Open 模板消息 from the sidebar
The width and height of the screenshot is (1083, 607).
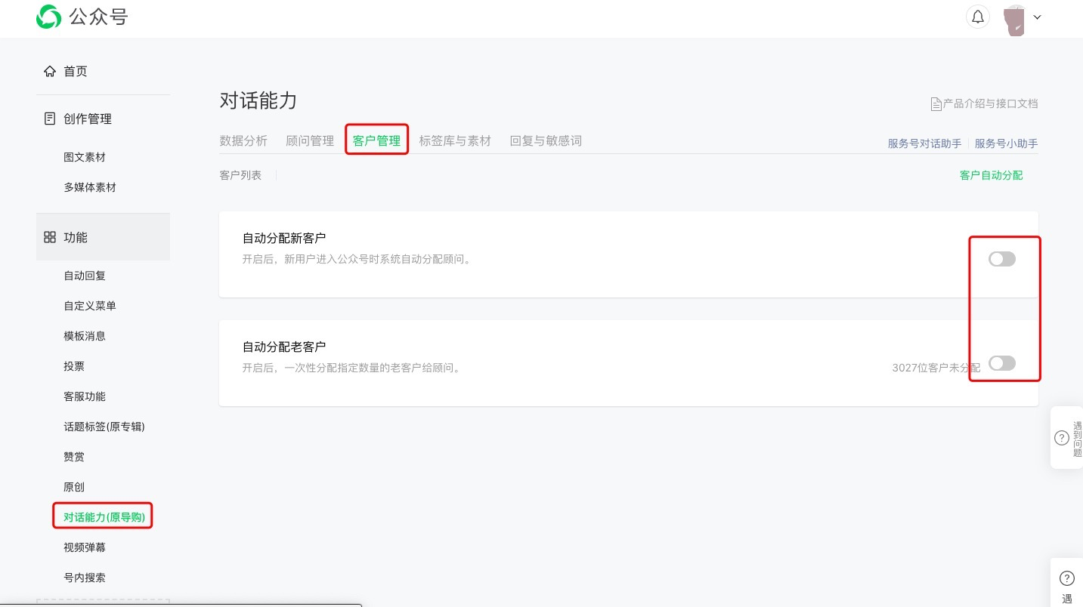point(84,335)
